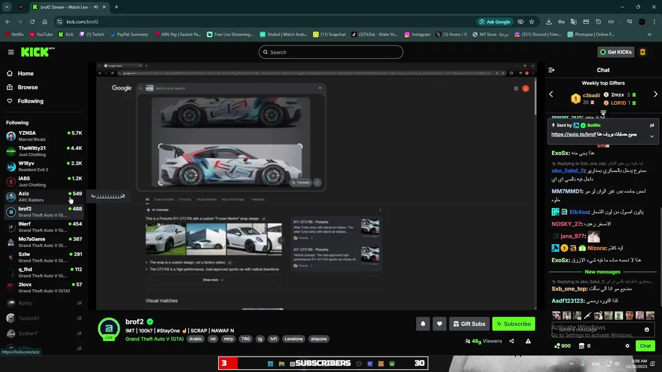Select the Arabic stream tag
Viewport: 662px width, 372px height.
[x=195, y=339]
